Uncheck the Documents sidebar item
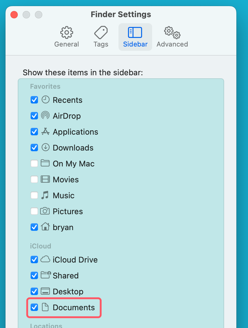This screenshot has width=248, height=328. [34, 307]
